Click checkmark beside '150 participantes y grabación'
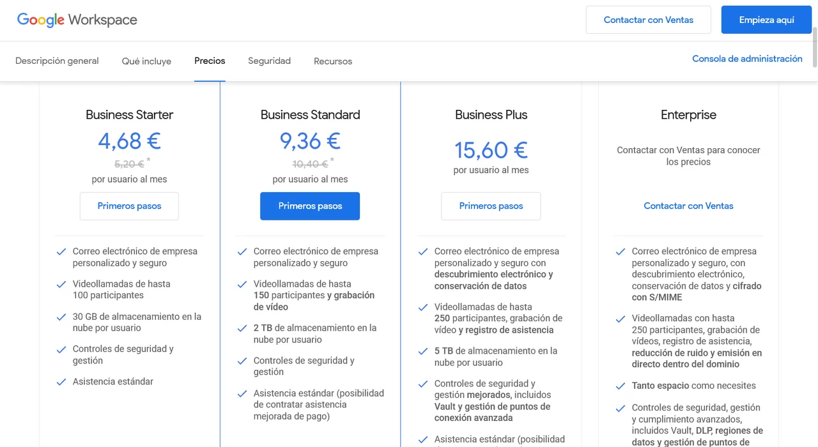The image size is (818, 447). pyautogui.click(x=242, y=284)
